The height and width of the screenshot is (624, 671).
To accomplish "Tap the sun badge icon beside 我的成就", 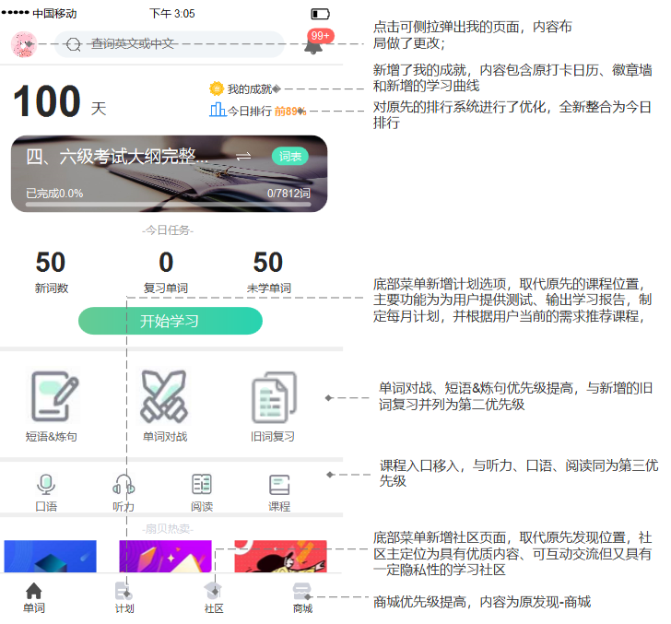I will (217, 88).
